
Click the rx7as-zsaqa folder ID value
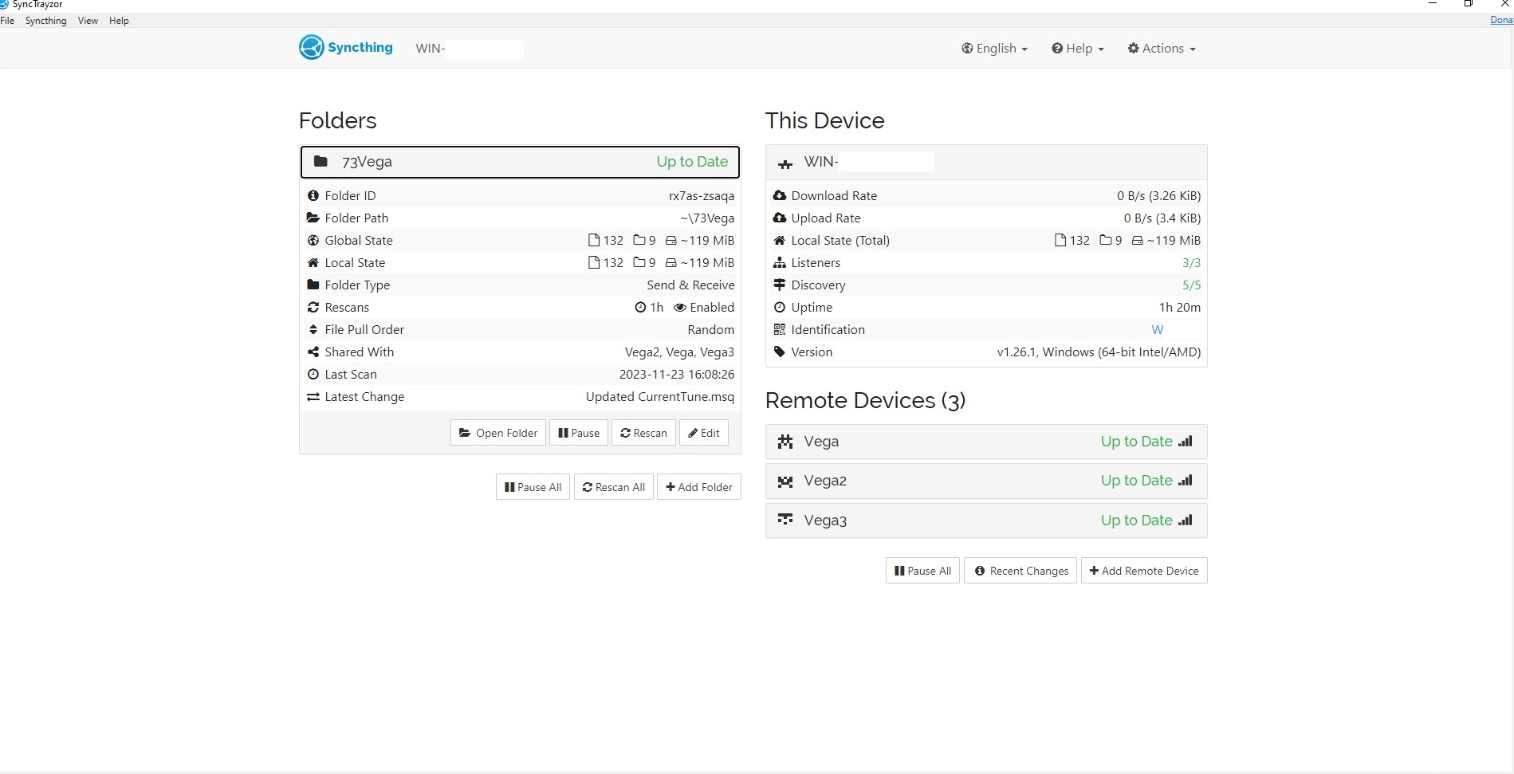tap(702, 195)
